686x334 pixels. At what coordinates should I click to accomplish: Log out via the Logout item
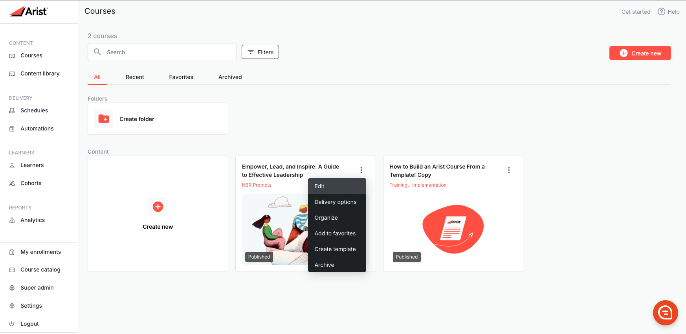[x=29, y=324]
